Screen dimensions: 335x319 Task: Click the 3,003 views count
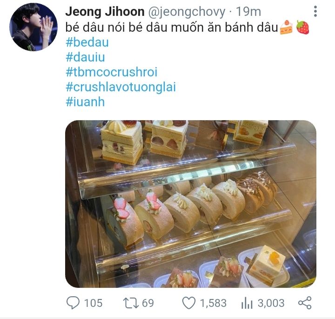click(271, 303)
